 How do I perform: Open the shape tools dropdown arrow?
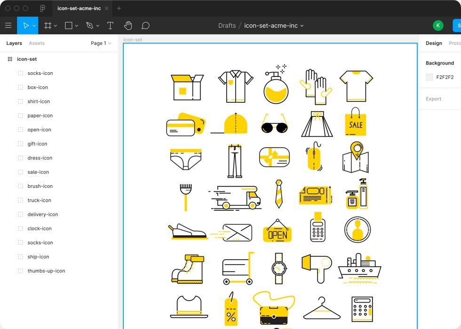(x=77, y=26)
